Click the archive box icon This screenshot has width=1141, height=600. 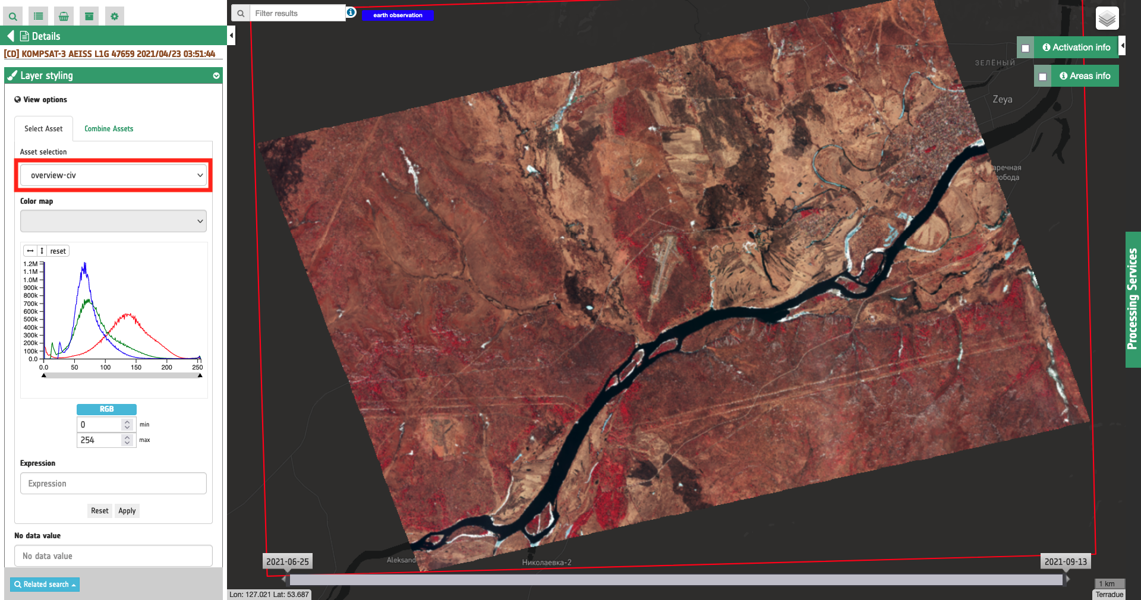click(89, 16)
